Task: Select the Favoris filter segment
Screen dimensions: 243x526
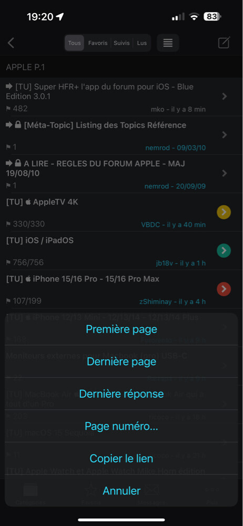Action: 98,43
